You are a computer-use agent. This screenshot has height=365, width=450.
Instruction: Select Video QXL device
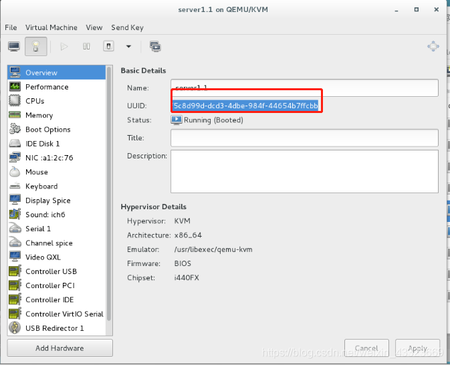tap(57, 257)
